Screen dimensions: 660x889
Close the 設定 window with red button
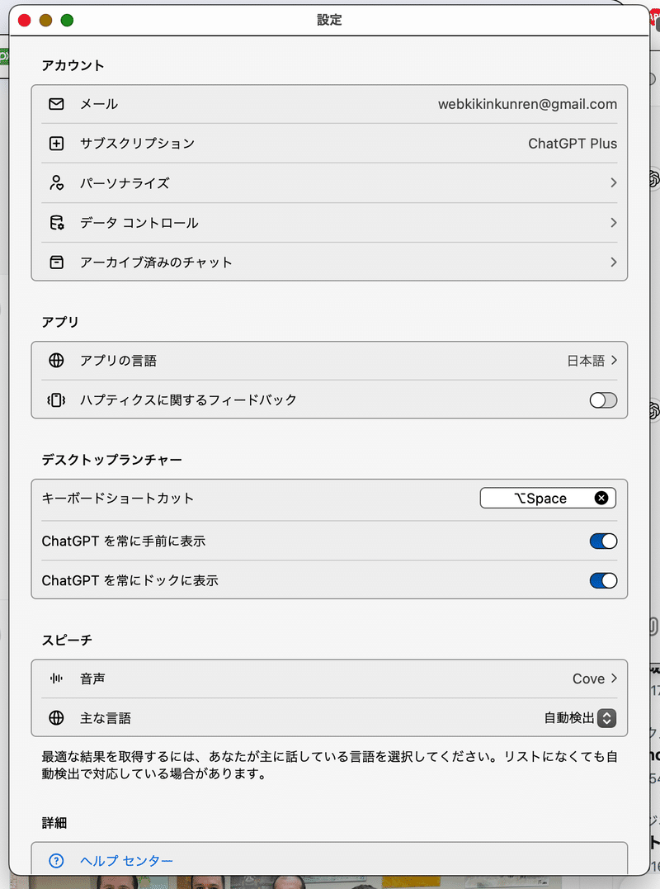point(25,21)
